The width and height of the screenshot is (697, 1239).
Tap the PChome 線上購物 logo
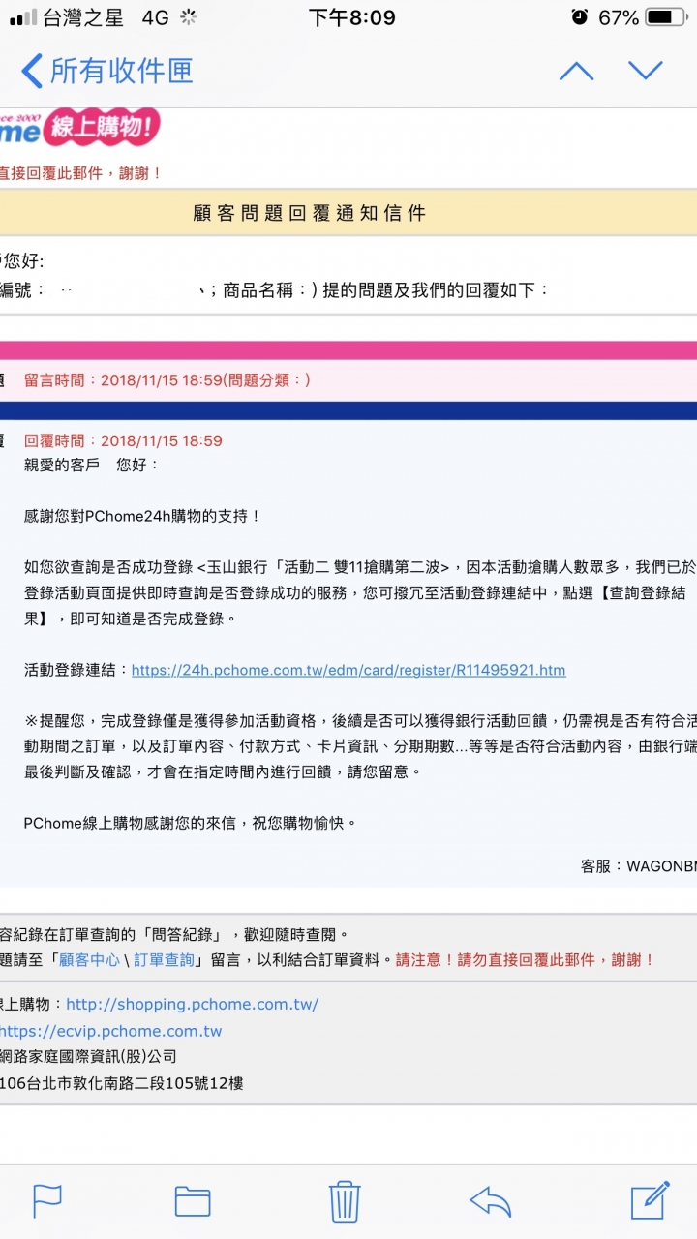[79, 130]
